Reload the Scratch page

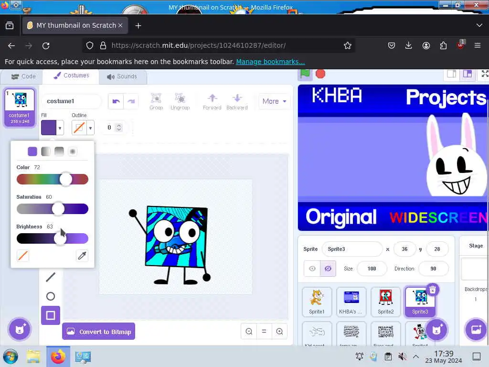pos(46,45)
